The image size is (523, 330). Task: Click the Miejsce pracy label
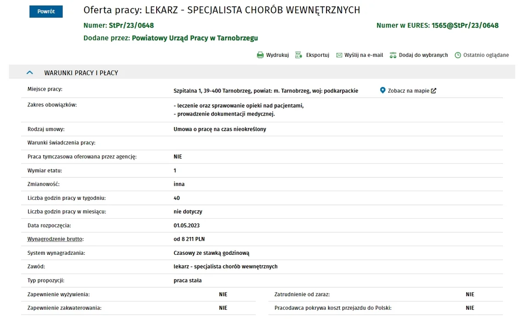45,89
